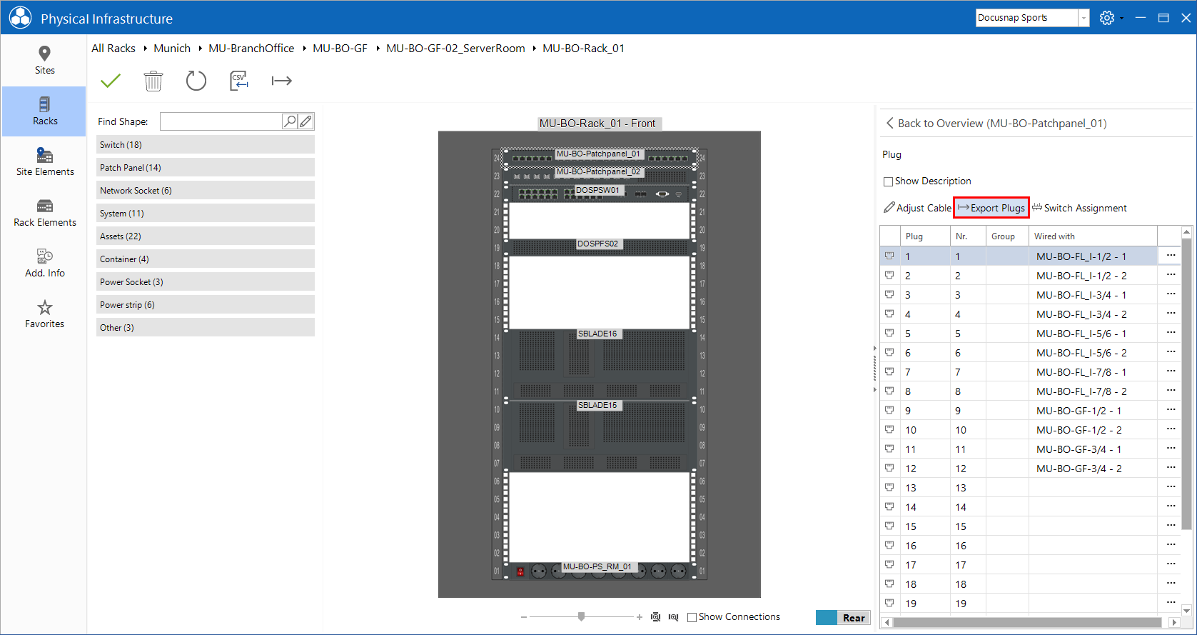Screen dimensions: 1197x635
Task: Click the CSV import icon
Action: coord(239,81)
